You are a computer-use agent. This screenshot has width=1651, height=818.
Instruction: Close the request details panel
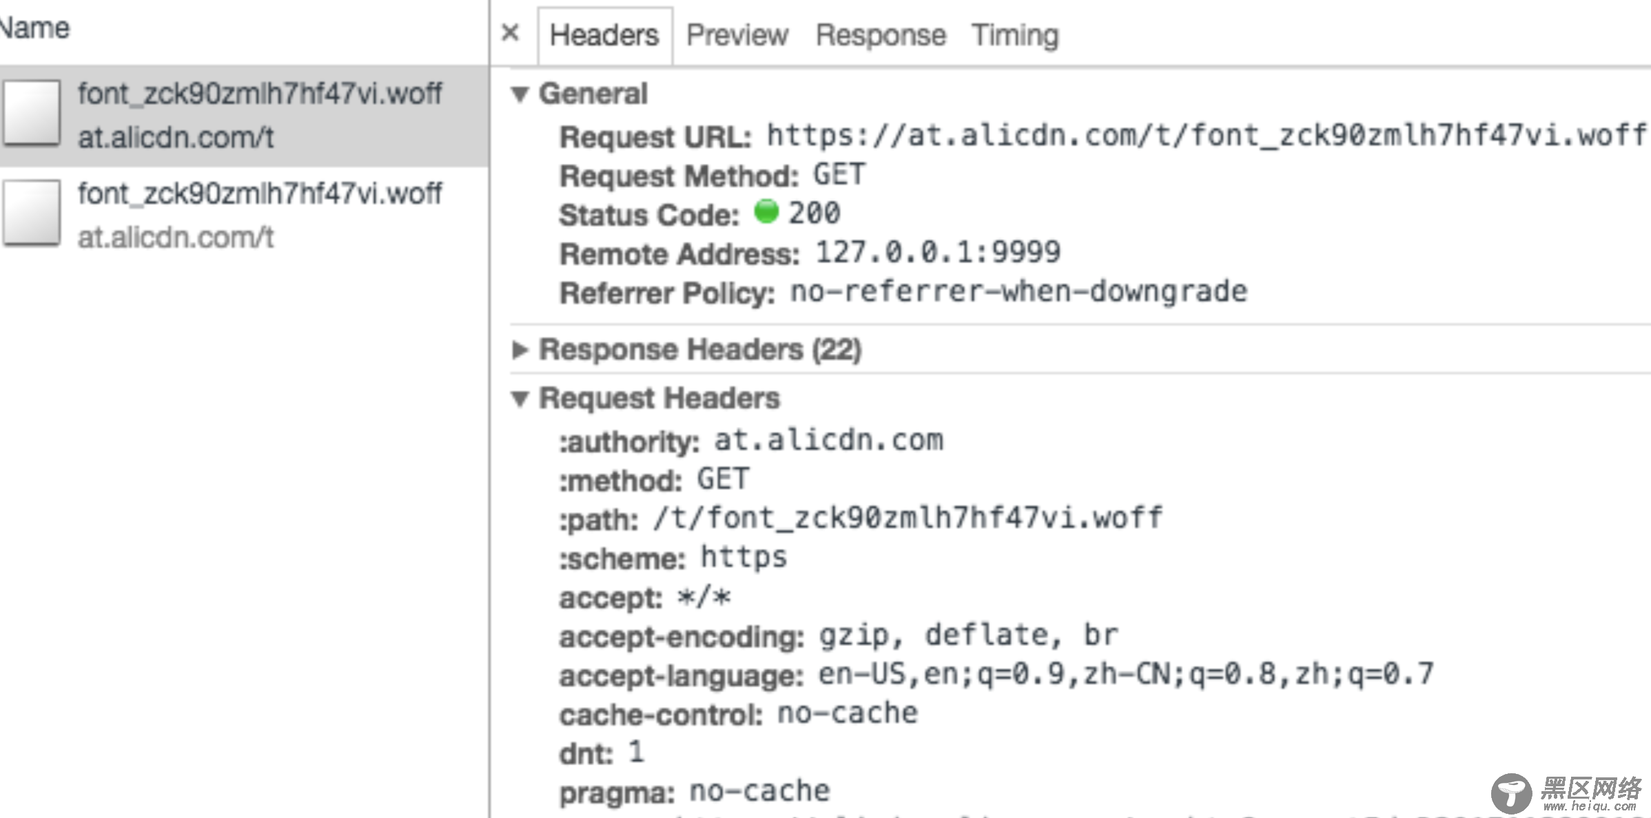(510, 32)
